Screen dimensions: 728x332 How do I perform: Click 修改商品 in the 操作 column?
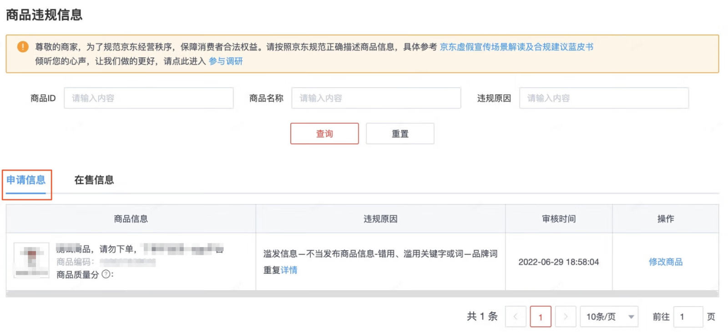(665, 262)
